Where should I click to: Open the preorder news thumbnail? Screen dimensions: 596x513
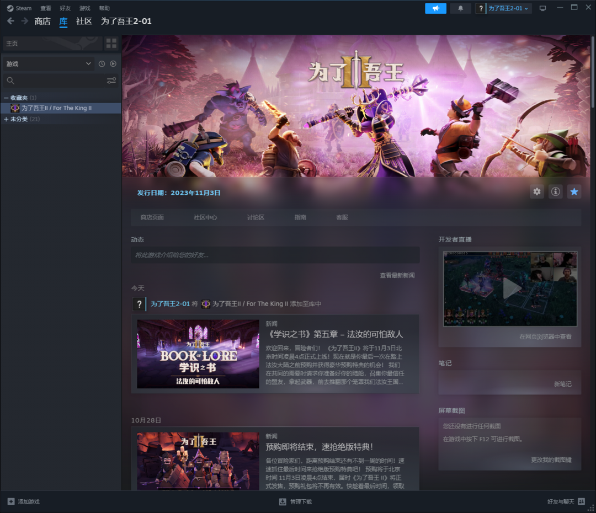point(198,461)
